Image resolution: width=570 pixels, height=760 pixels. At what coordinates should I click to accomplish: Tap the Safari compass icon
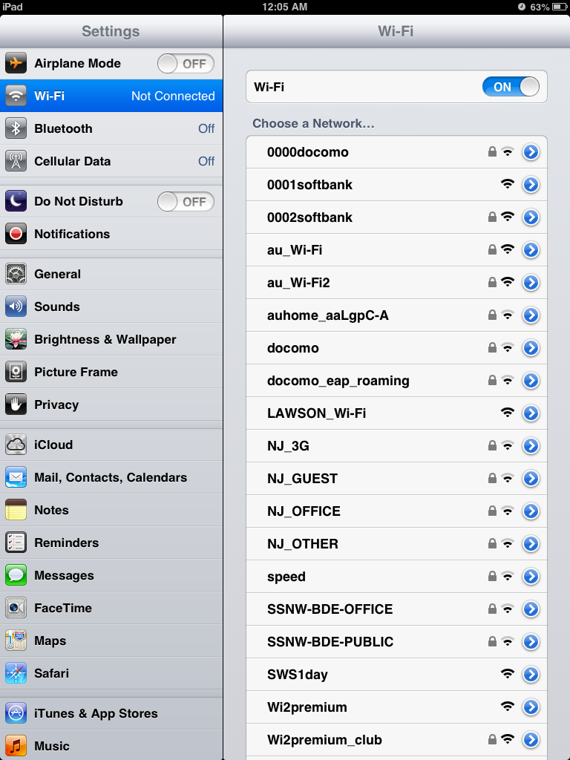coord(16,673)
